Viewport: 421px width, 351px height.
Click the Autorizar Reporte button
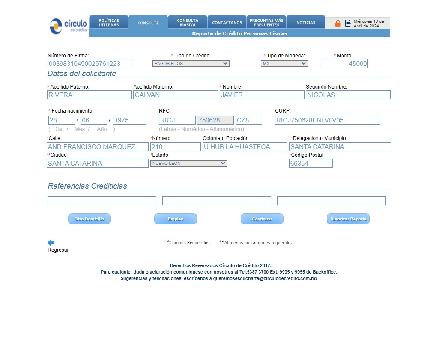click(348, 219)
